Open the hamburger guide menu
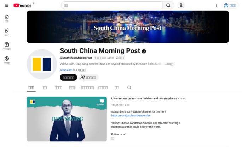The width and height of the screenshot is (242, 151). [7, 5]
